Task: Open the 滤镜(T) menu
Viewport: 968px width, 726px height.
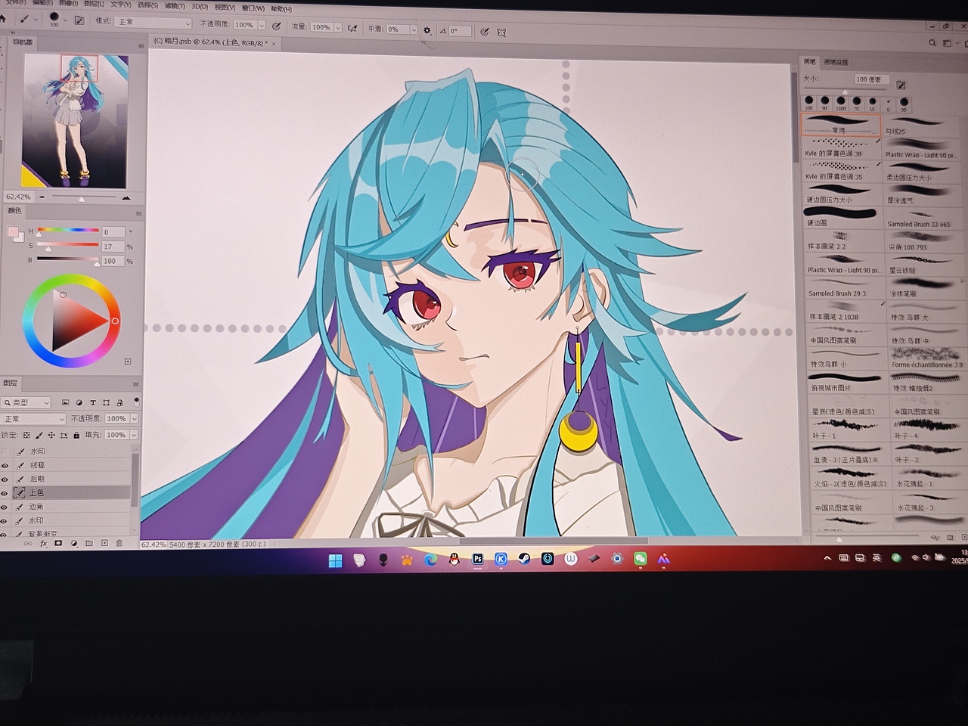Action: pyautogui.click(x=175, y=5)
